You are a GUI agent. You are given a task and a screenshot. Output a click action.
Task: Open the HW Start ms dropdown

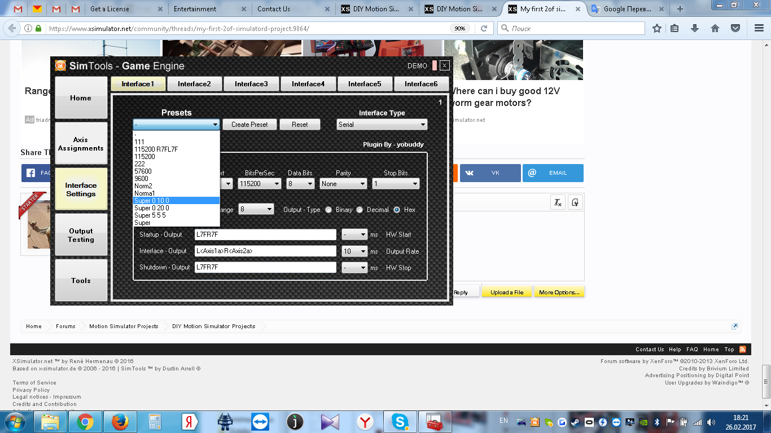pos(355,235)
